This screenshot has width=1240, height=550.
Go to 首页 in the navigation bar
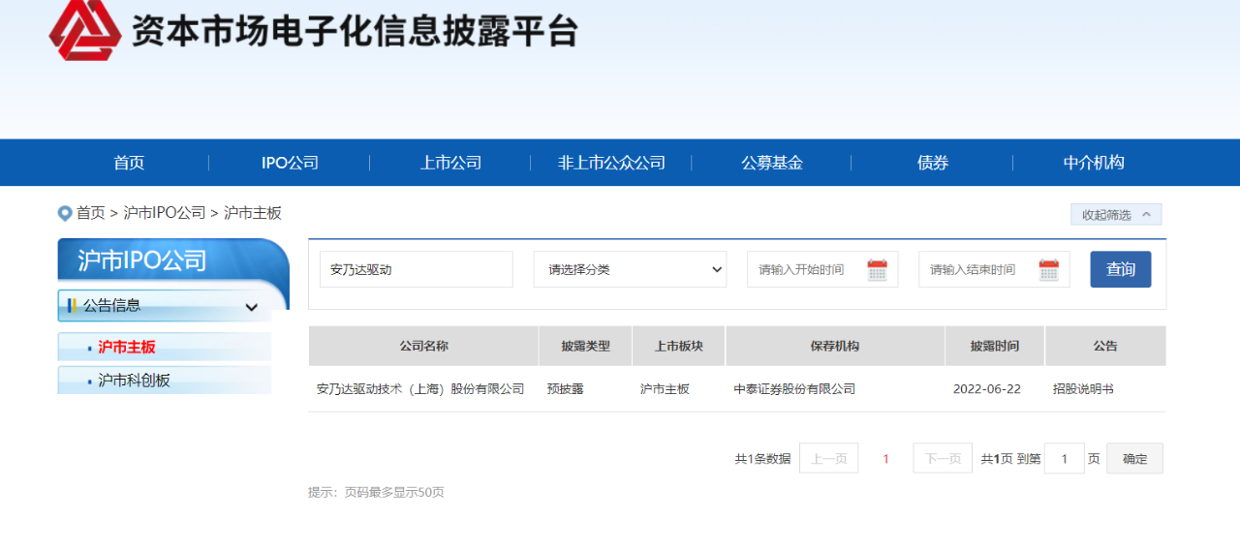pos(129,163)
